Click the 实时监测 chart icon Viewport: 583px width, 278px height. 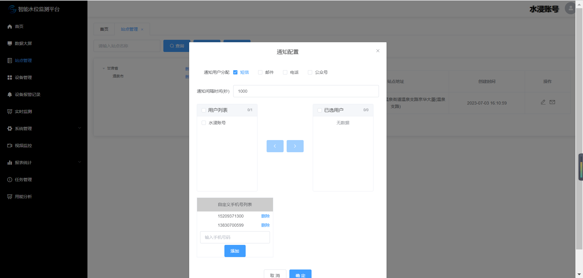tap(10, 112)
